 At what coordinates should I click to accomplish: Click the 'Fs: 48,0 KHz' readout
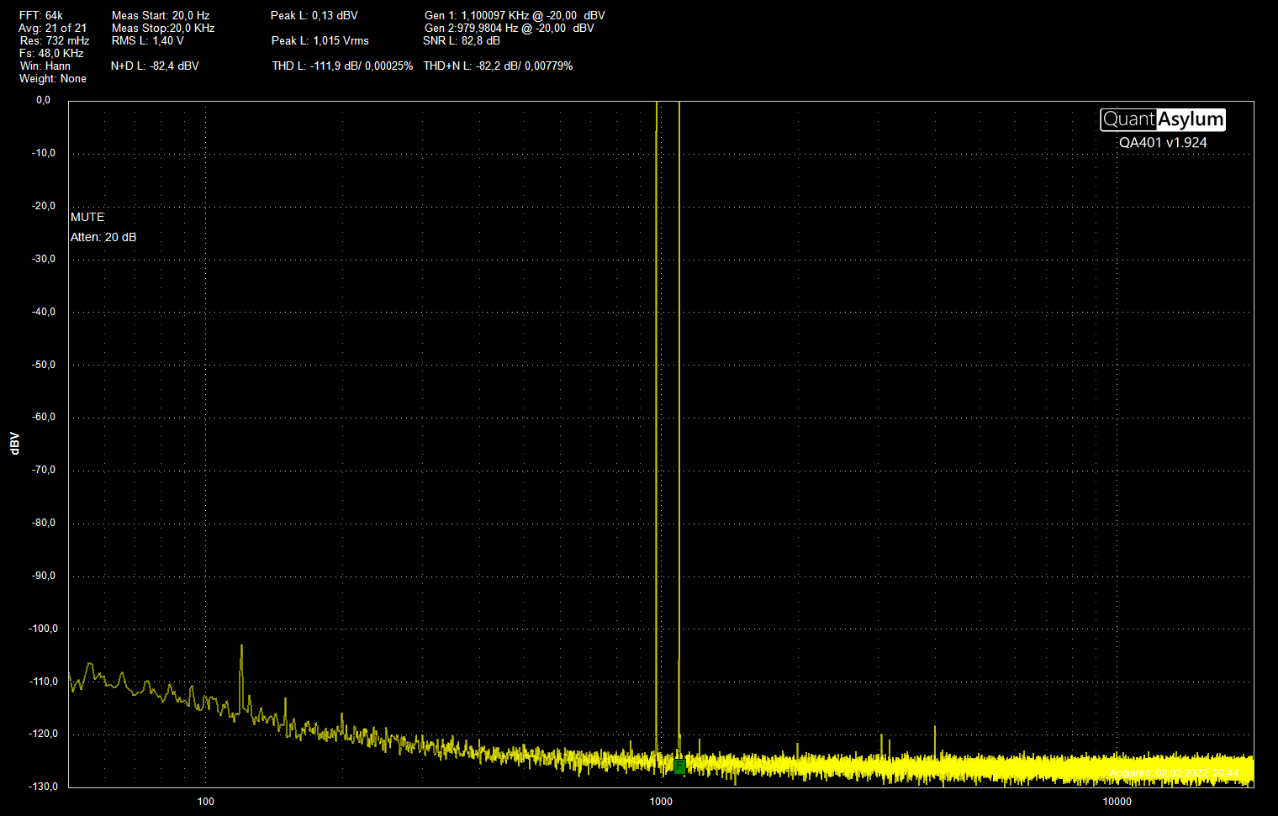coord(51,53)
